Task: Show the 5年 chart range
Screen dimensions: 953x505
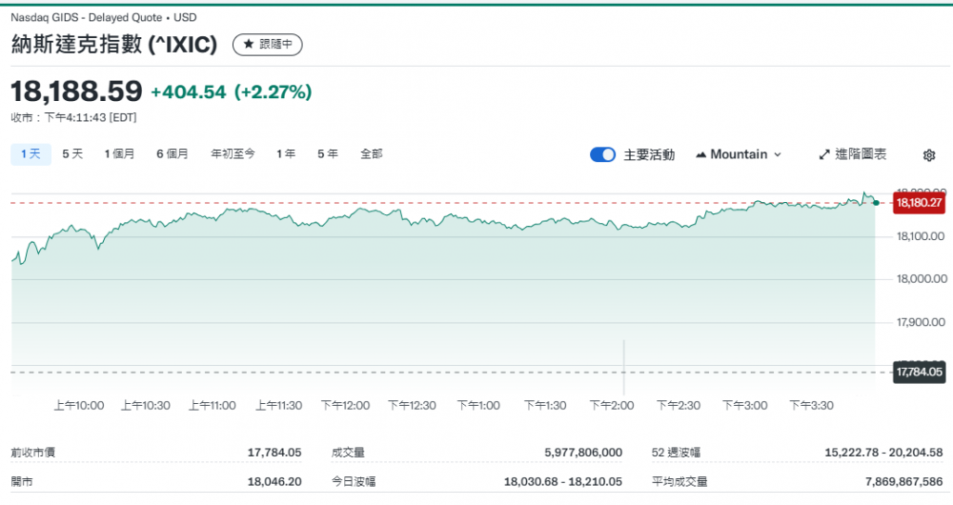Action: pos(327,153)
